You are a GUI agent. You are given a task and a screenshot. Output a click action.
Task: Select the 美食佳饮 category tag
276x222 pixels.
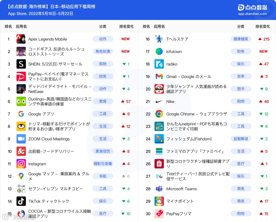tap(103, 151)
